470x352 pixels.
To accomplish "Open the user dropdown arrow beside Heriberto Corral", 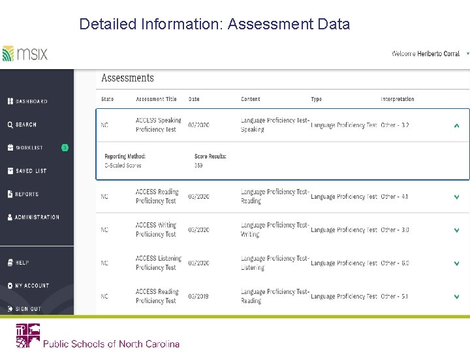I will click(467, 54).
